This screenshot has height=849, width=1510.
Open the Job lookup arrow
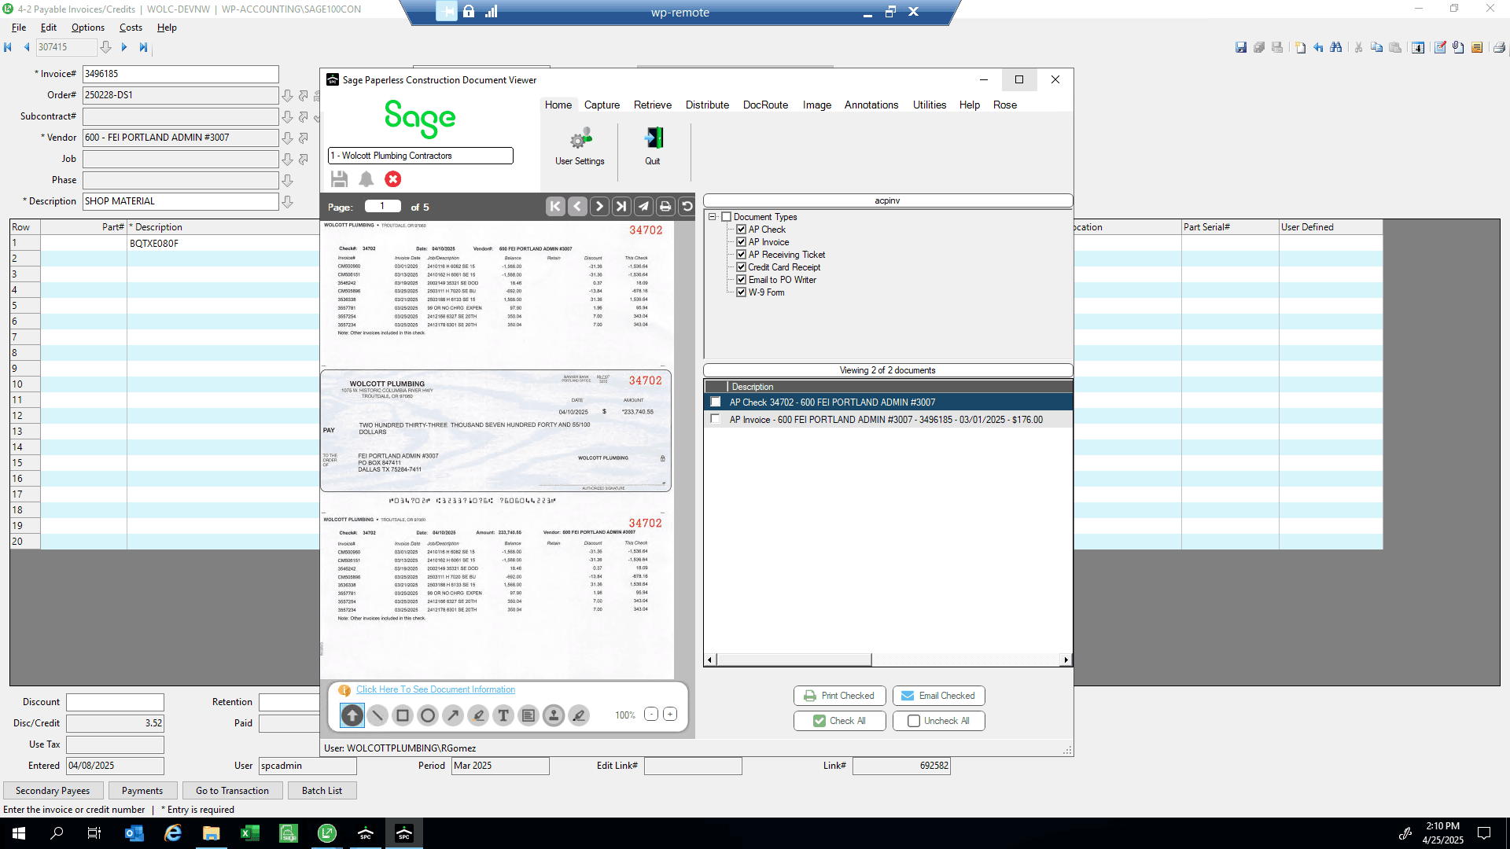(288, 159)
